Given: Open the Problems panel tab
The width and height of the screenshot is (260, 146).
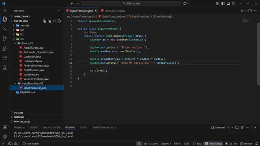Looking at the screenshot, I should point(19,127).
